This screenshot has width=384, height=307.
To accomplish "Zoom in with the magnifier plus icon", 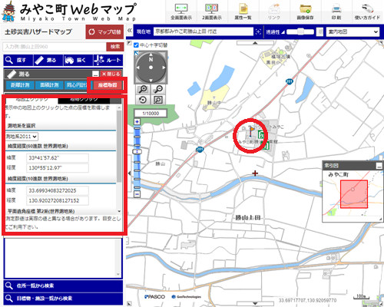I will (143, 89).
